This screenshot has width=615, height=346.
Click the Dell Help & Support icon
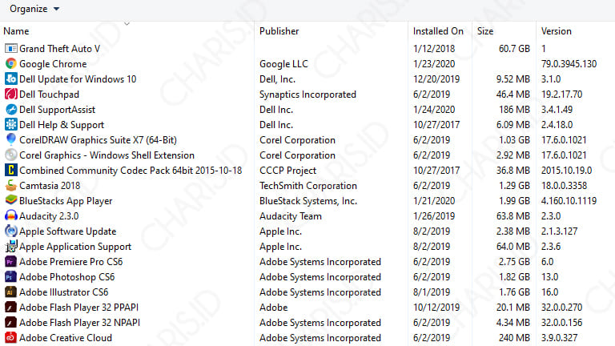click(x=10, y=125)
